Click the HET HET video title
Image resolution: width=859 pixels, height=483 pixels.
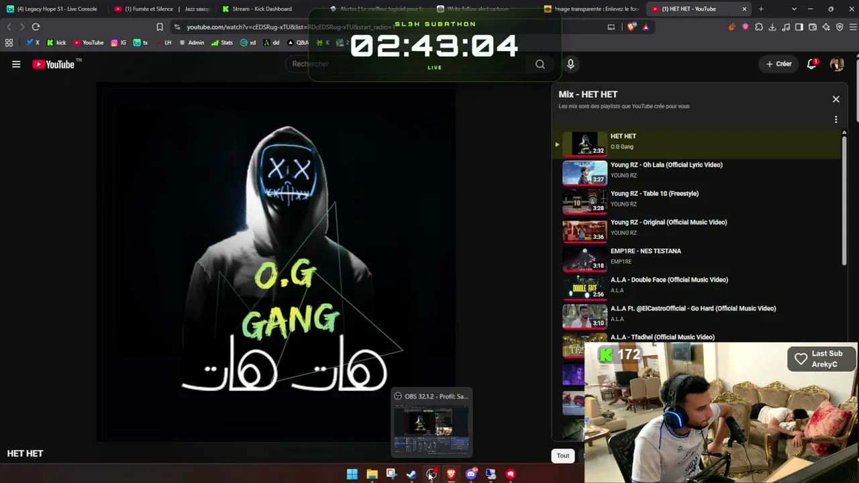[26, 453]
